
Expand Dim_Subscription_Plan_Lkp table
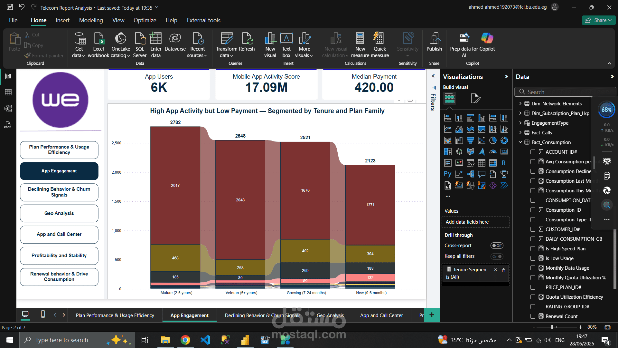click(520, 113)
